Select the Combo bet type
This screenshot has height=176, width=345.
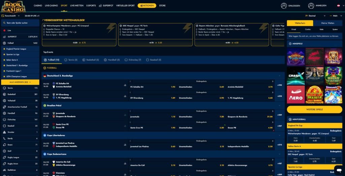point(308,29)
